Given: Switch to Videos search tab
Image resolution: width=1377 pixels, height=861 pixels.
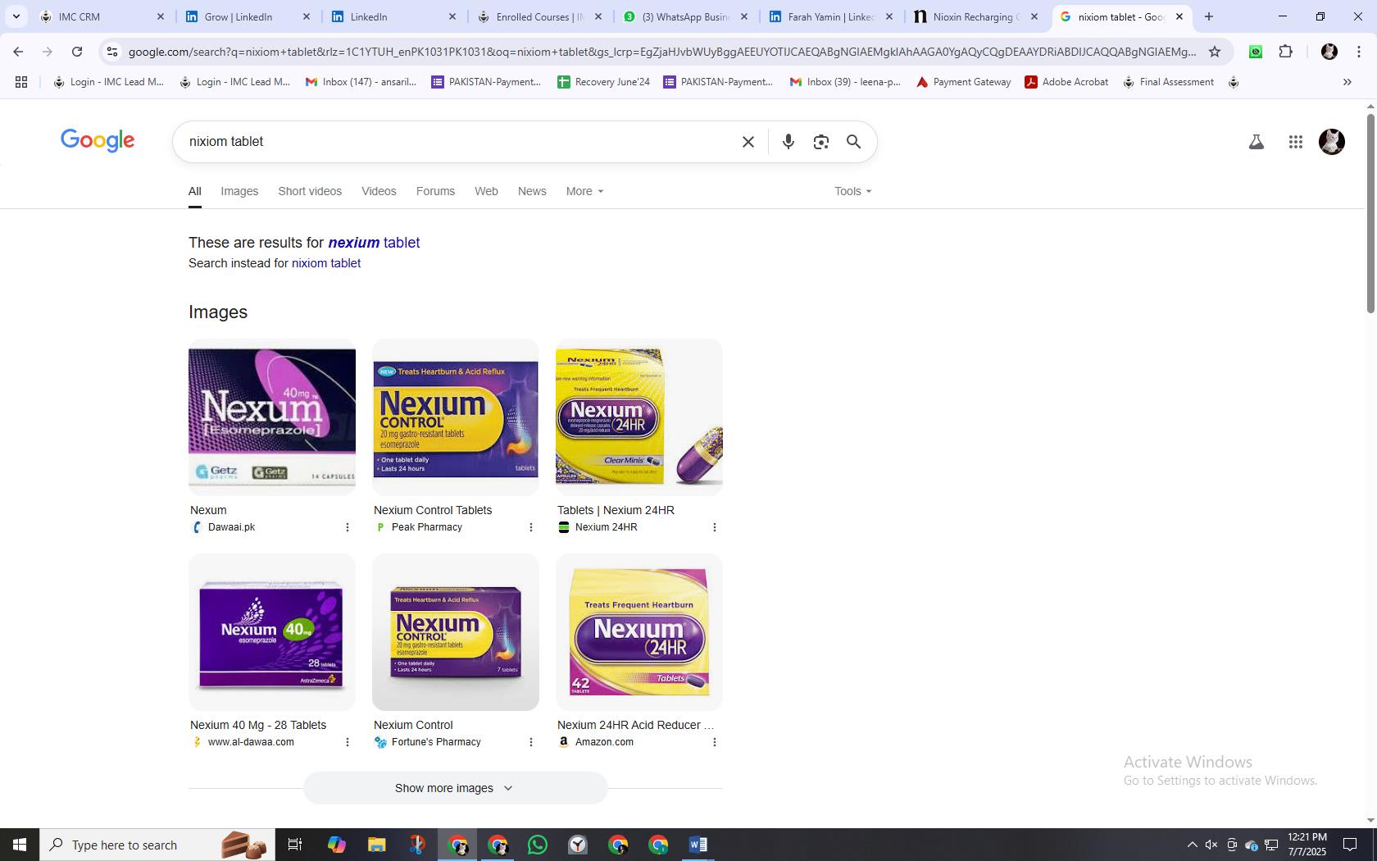Looking at the screenshot, I should click(x=379, y=191).
